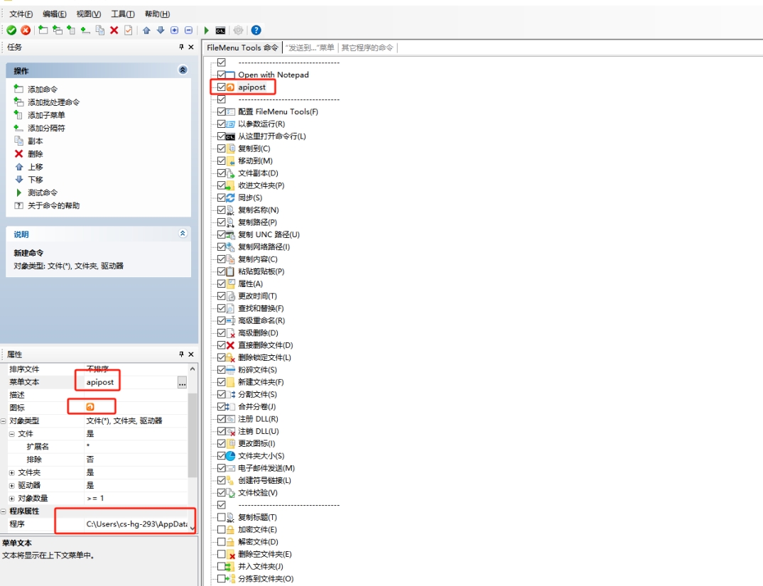The image size is (763, 586).
Task: Click 添加批处理命令 in the operations list
Action: pos(53,102)
